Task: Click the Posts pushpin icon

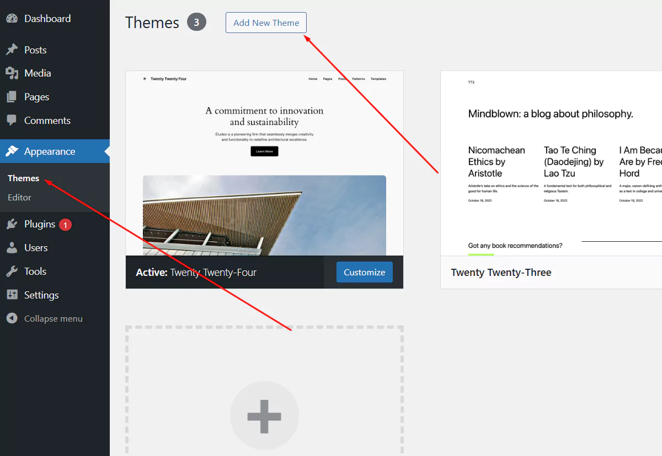Action: (12, 50)
